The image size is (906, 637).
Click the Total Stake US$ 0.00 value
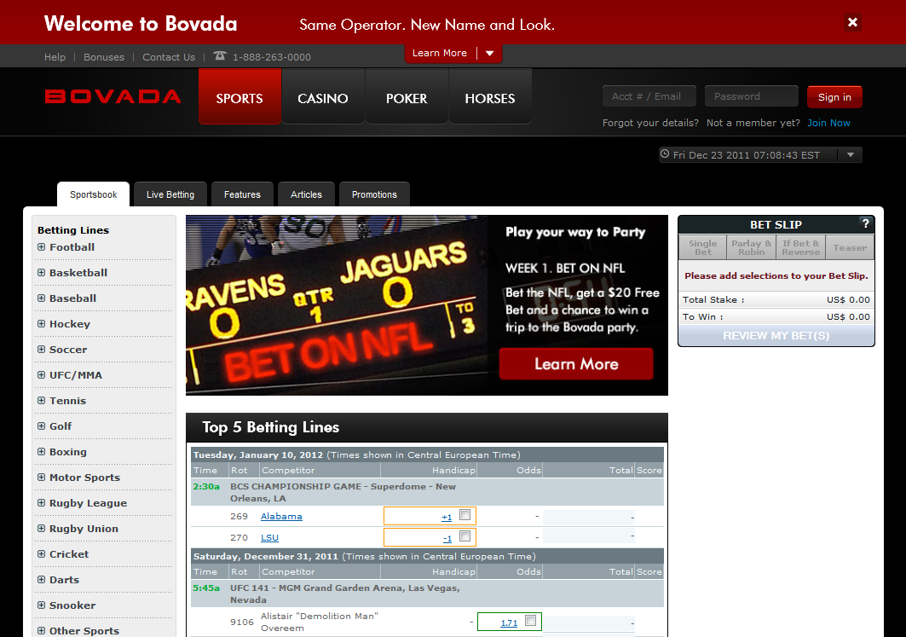[848, 299]
